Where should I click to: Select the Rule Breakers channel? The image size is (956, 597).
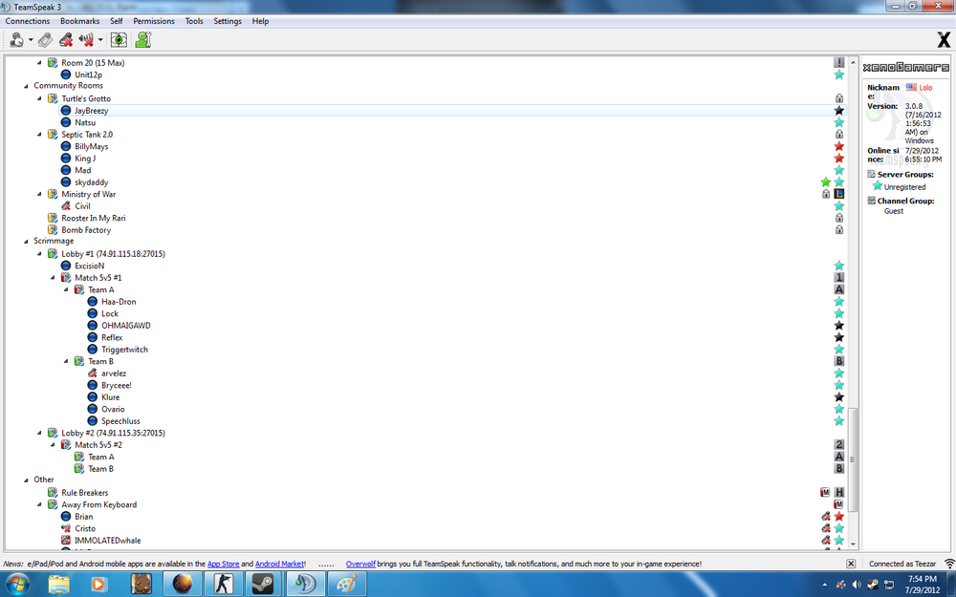click(85, 493)
